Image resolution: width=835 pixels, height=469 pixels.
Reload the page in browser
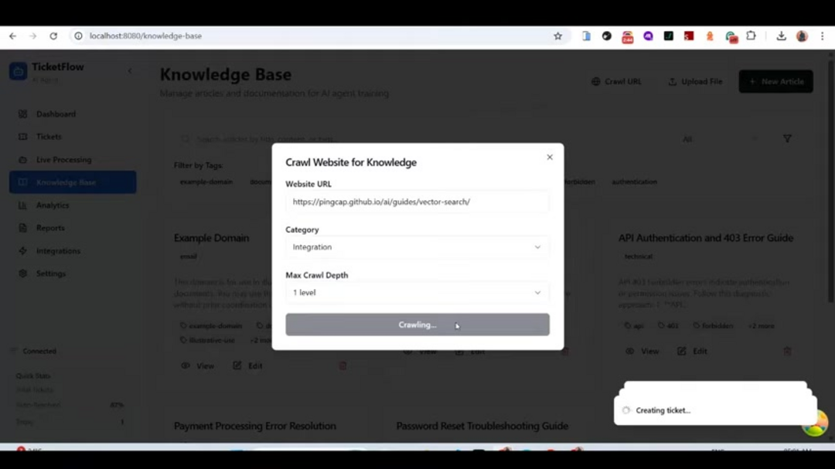pos(53,36)
